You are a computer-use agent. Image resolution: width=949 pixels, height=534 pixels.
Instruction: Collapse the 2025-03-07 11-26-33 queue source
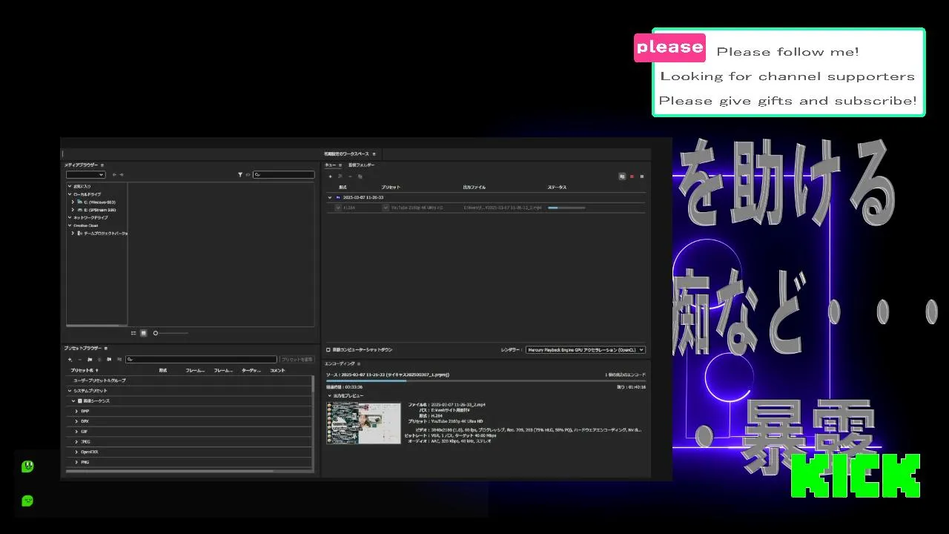click(x=330, y=197)
